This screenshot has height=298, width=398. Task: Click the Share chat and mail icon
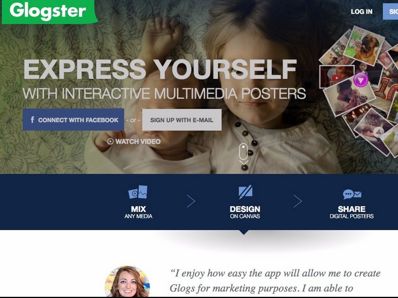352,194
